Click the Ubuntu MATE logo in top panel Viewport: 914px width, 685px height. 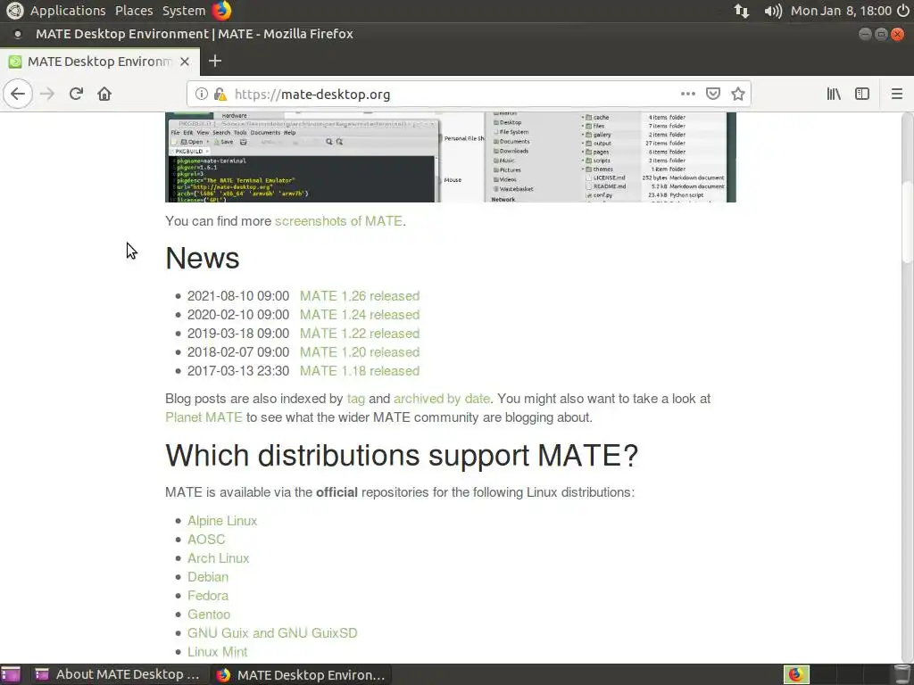(14, 11)
